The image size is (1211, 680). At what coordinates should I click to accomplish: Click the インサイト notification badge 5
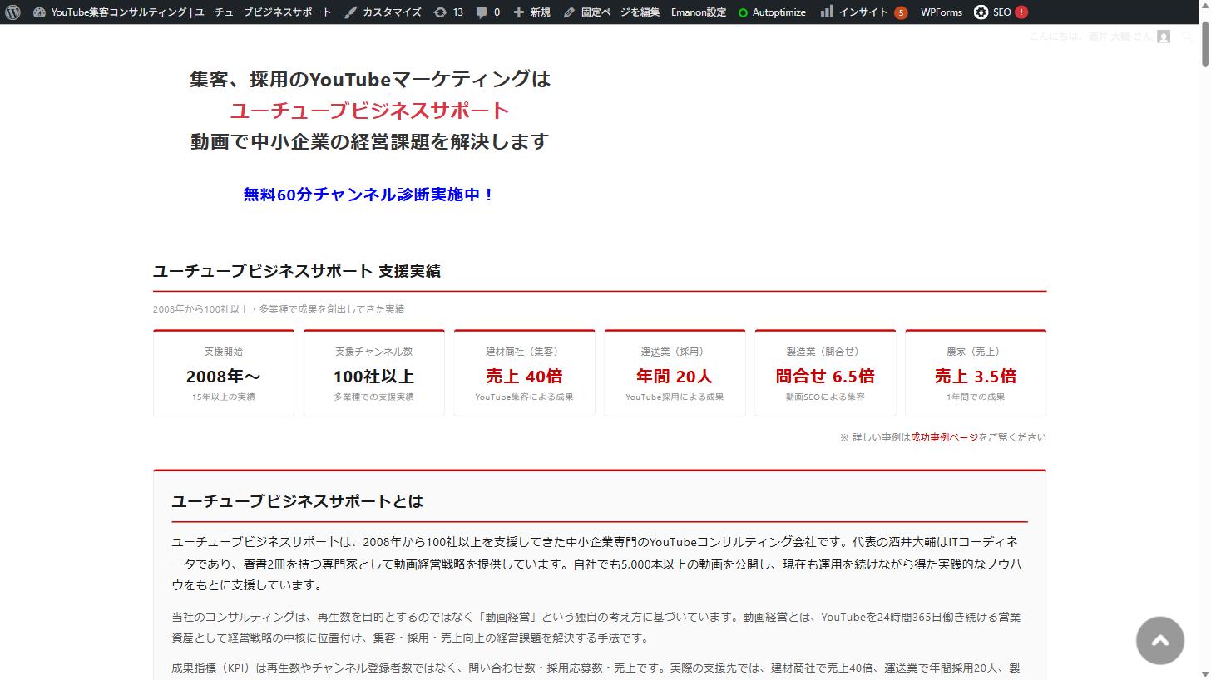click(901, 12)
